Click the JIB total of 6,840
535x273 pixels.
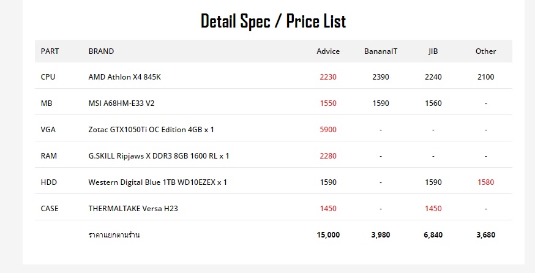(433, 235)
